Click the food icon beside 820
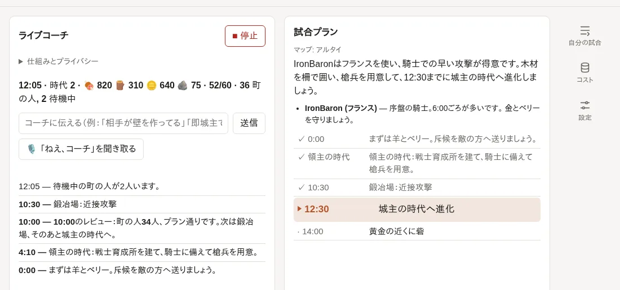This screenshot has height=290, width=620. coord(90,86)
